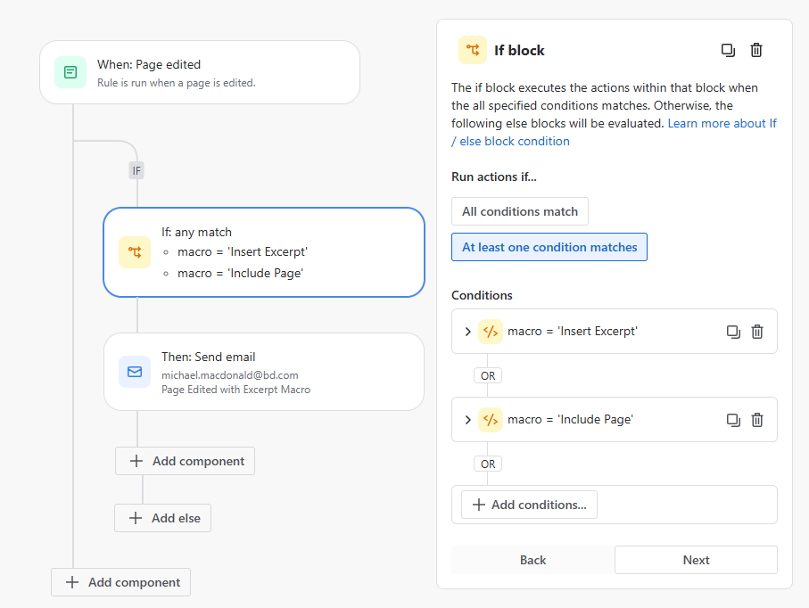Expand the 'Insert Excerpt' condition chevron
This screenshot has height=608, width=809.
[x=468, y=332]
